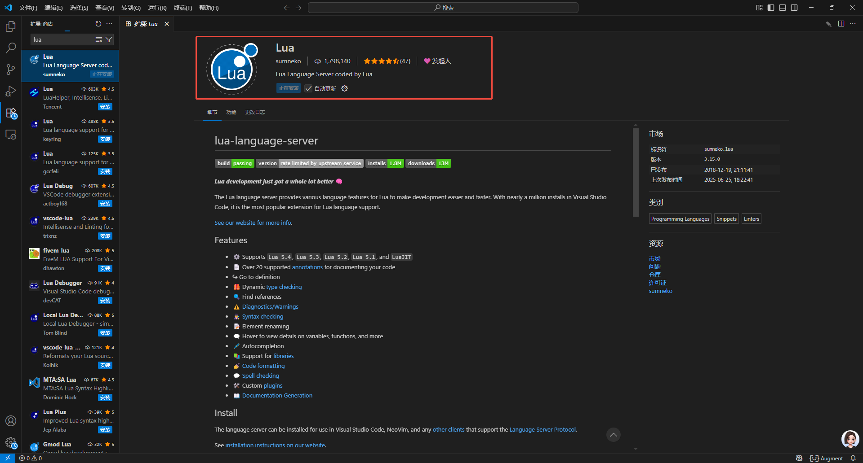Image resolution: width=863 pixels, height=463 pixels.
Task: Install Tencent LuaHelper extension
Action: [105, 107]
